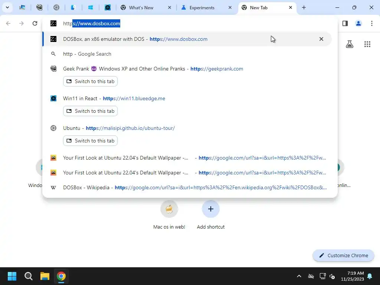Remove the DOSBox suggestion with X
380x285 pixels.
click(321, 39)
